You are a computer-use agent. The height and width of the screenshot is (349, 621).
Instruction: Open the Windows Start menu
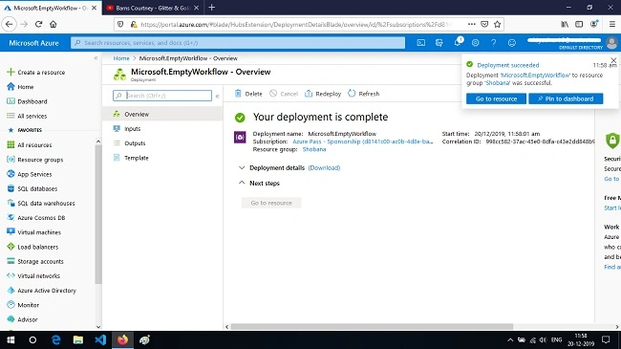[11, 339]
